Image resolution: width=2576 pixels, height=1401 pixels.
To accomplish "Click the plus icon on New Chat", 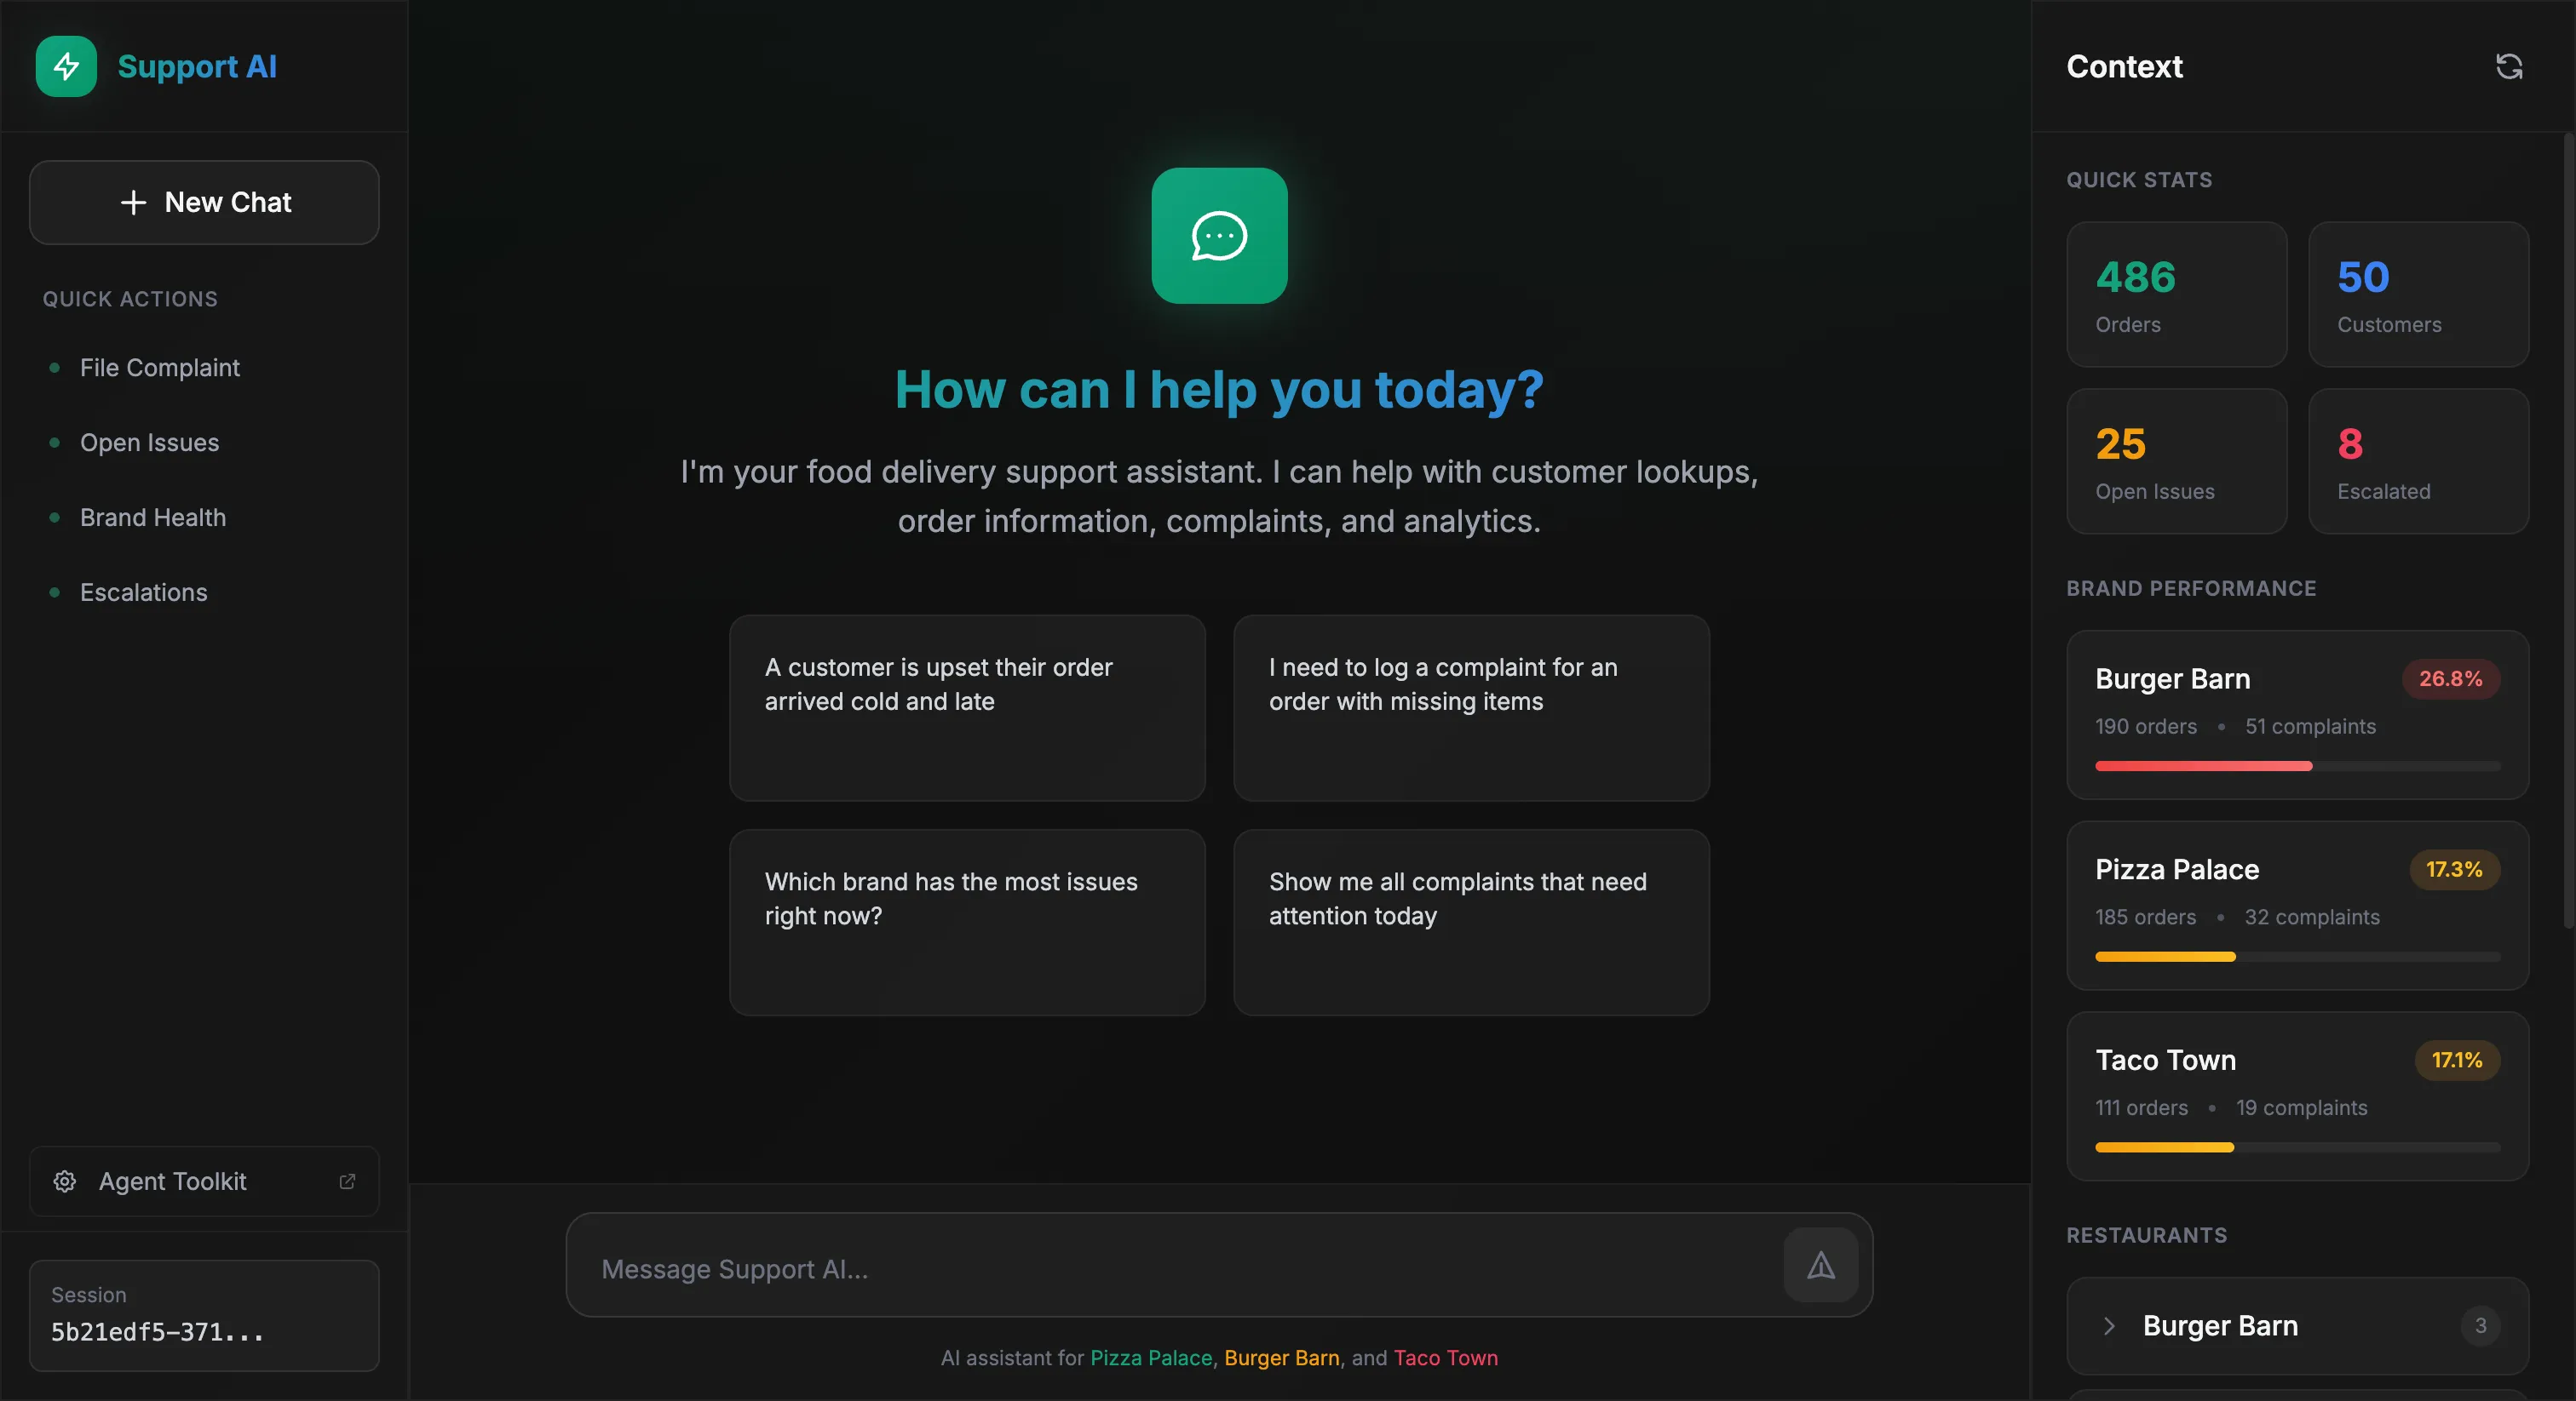I will click(133, 202).
